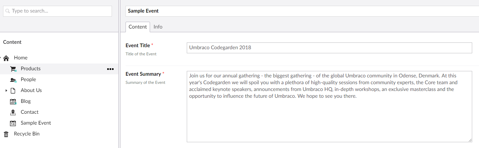Click the Event Summary resize handle
Image resolution: width=479 pixels, height=148 pixels.
click(470, 140)
